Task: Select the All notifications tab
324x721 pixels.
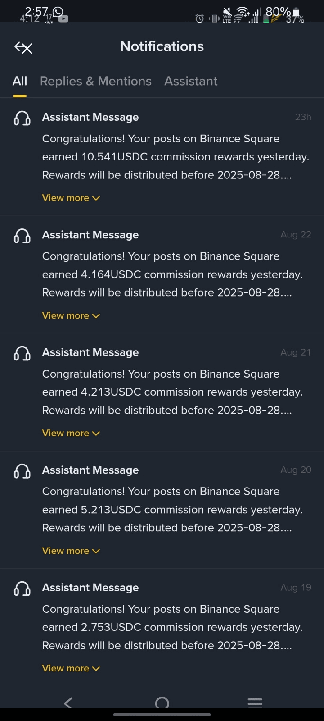Action: coord(20,81)
